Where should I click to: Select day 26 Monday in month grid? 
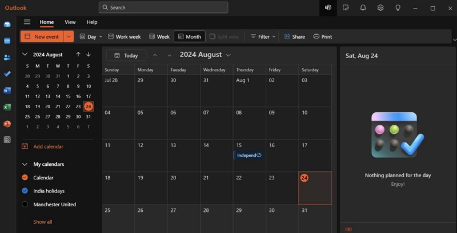point(151,219)
